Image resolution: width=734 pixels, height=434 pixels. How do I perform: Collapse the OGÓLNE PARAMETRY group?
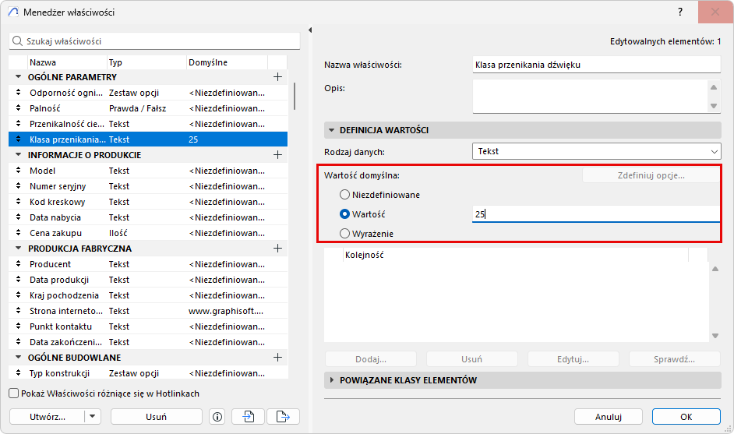click(x=18, y=76)
